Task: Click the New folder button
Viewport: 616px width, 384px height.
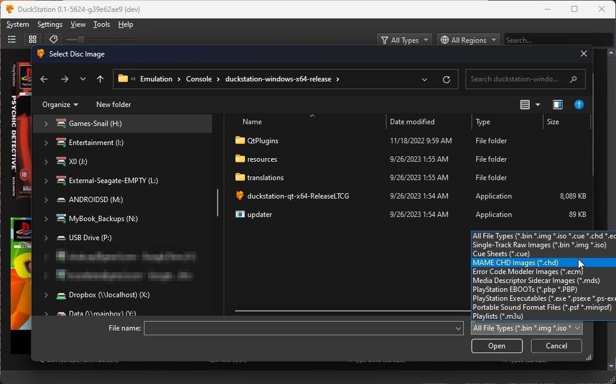Action: point(113,105)
